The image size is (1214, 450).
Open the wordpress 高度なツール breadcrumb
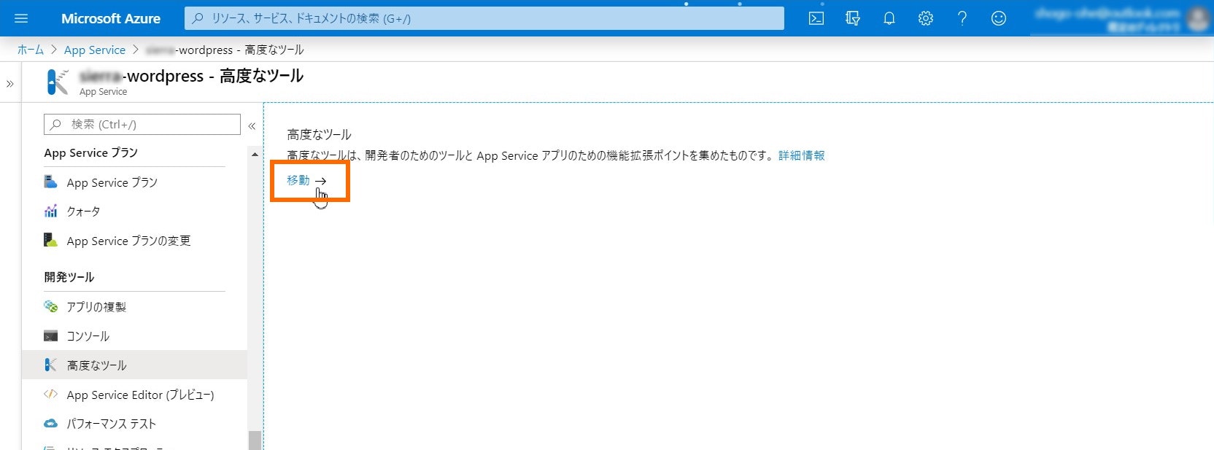(225, 50)
